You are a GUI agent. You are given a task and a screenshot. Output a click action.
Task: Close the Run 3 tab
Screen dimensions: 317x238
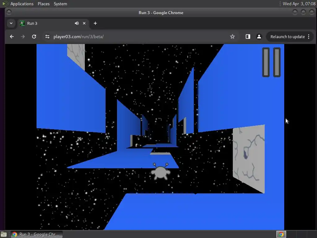tap(84, 23)
